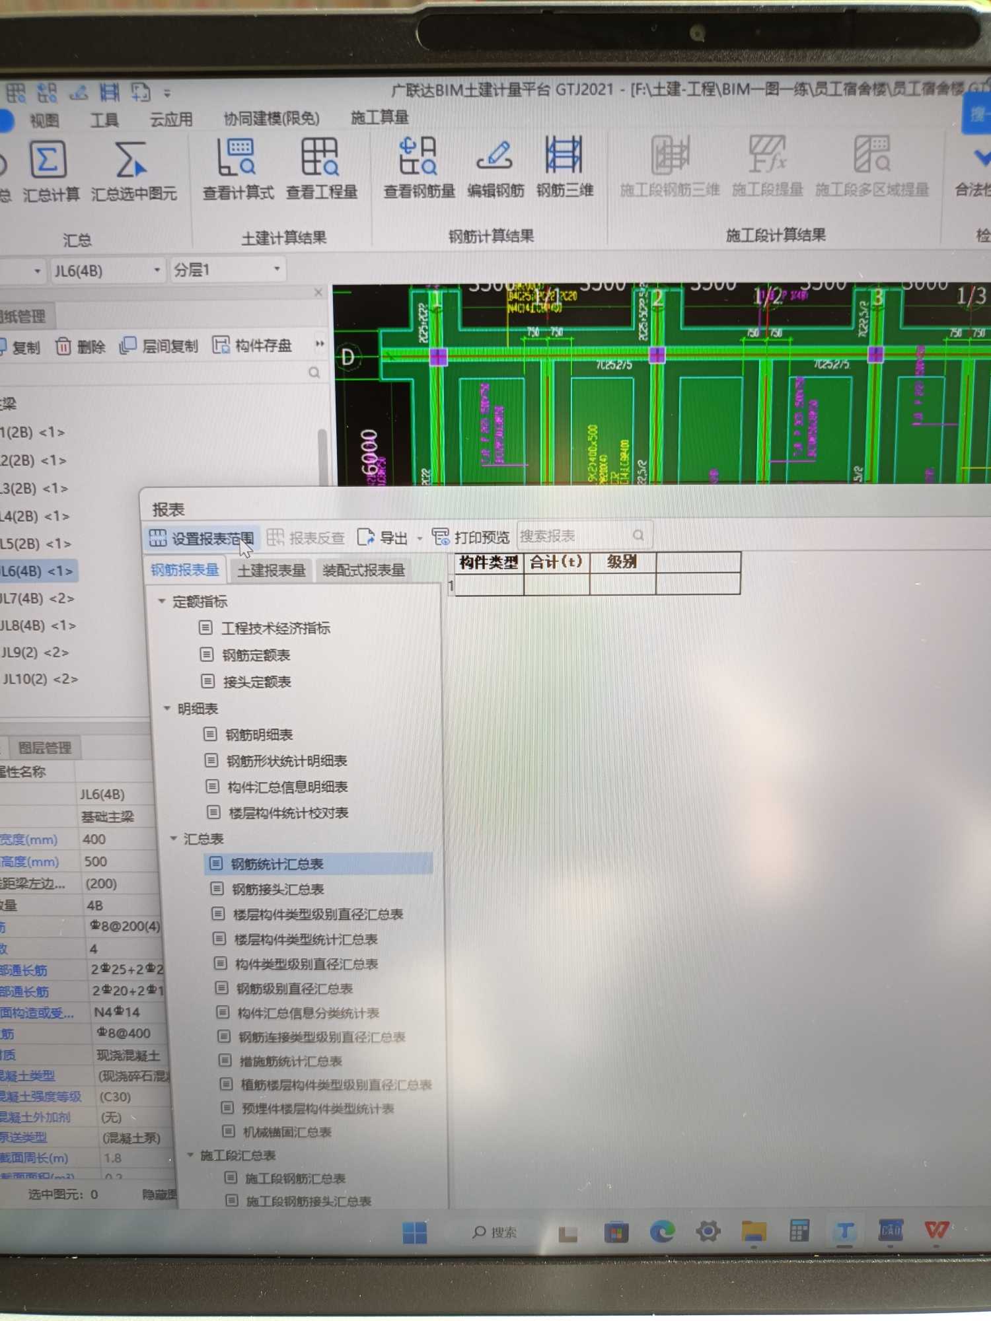Close the component list panel
Image resolution: width=991 pixels, height=1321 pixels.
pyautogui.click(x=318, y=292)
